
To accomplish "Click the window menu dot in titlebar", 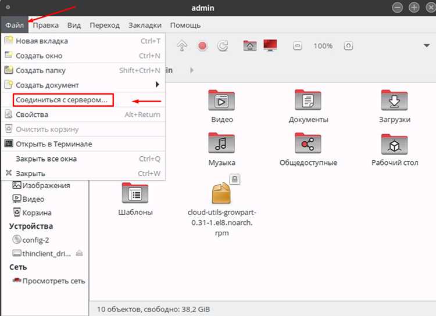I will click(8, 7).
